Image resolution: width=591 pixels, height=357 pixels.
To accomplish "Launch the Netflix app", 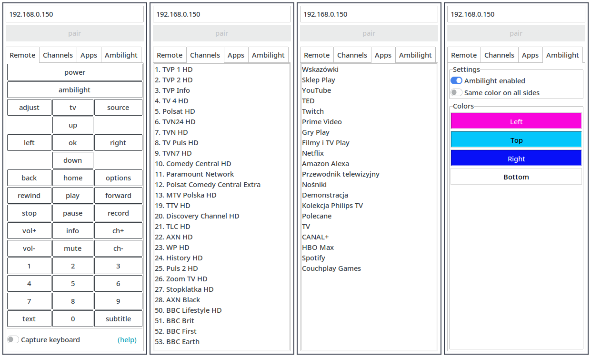I will click(x=313, y=153).
